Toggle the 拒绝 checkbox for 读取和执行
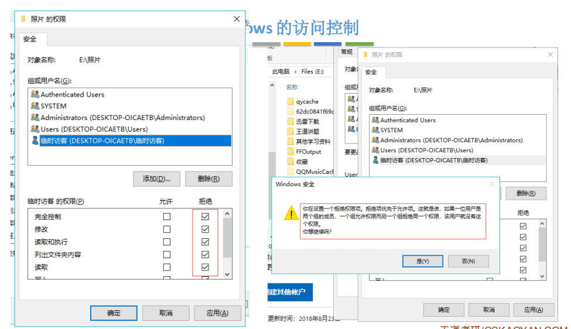 205,242
